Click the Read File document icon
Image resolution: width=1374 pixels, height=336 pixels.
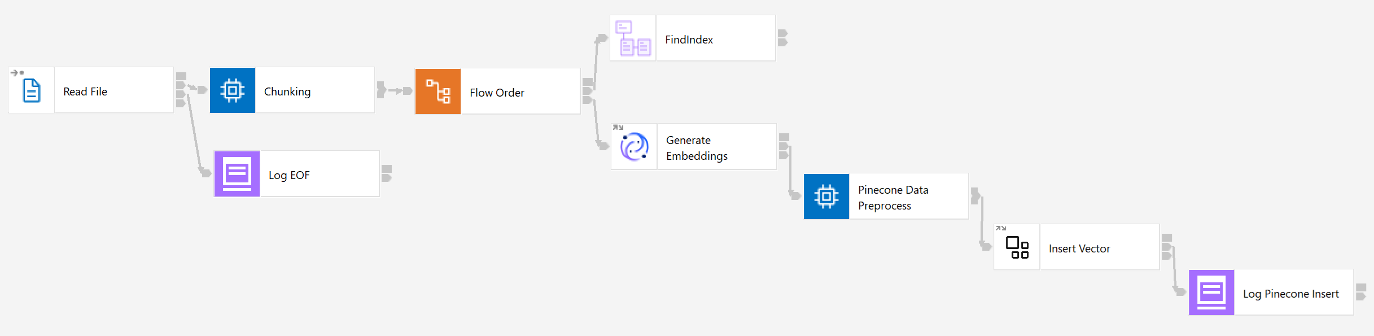32,90
